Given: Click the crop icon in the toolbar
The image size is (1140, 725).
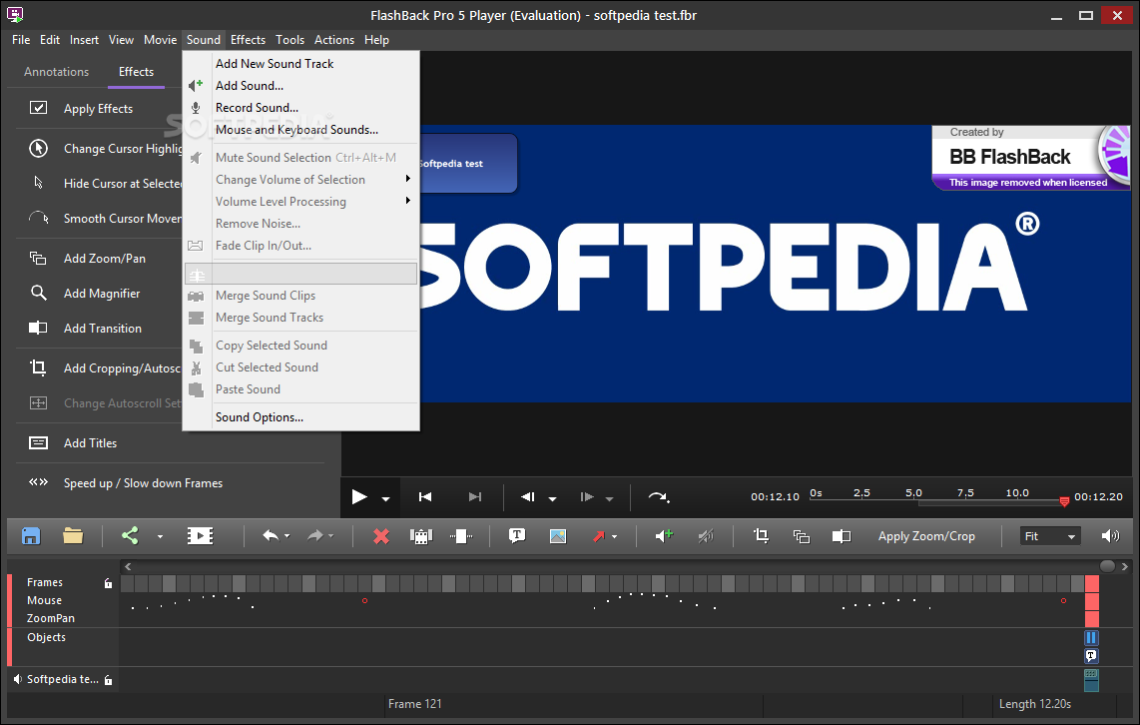Looking at the screenshot, I should 761,536.
